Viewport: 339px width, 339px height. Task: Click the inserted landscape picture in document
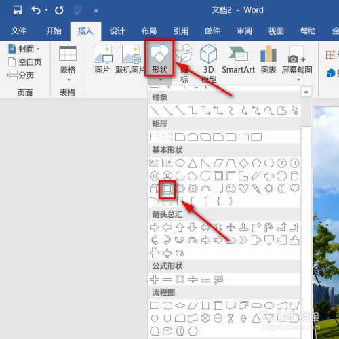[x=325, y=222]
